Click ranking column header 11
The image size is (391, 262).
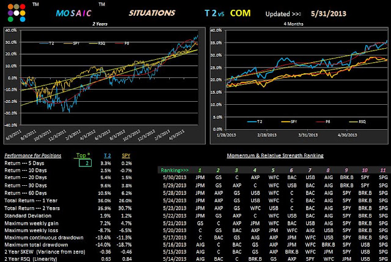click(383, 170)
